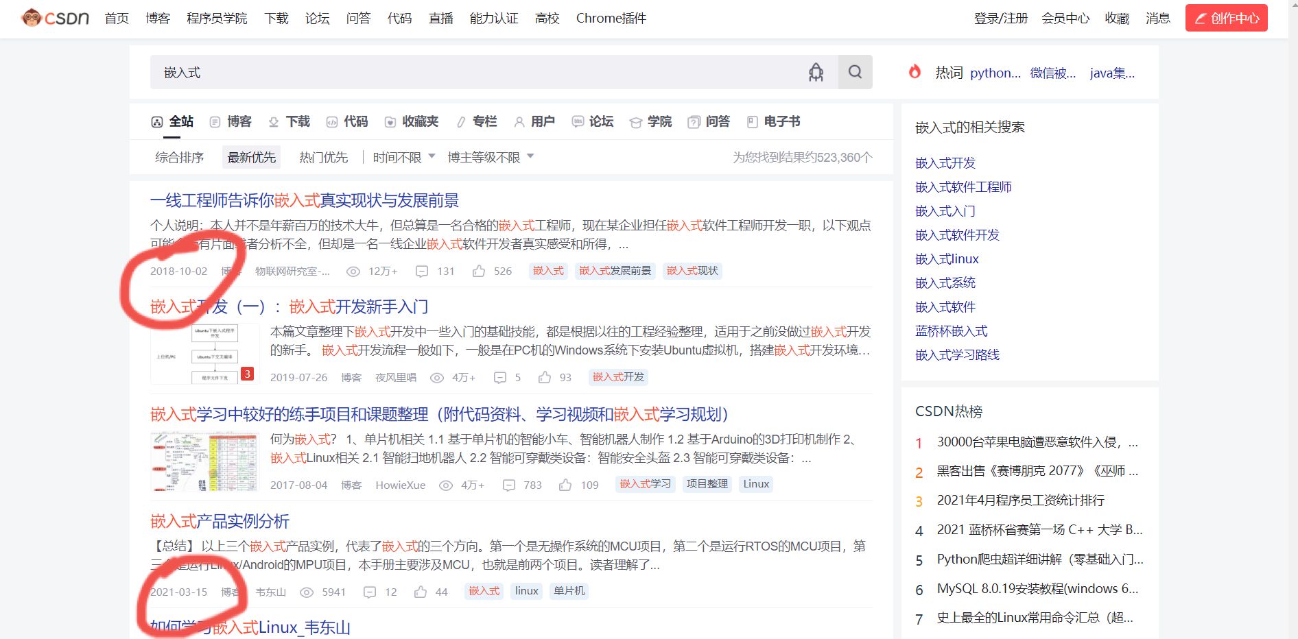Click the 论坛 tab chat icon
The height and width of the screenshot is (639, 1298).
point(578,121)
